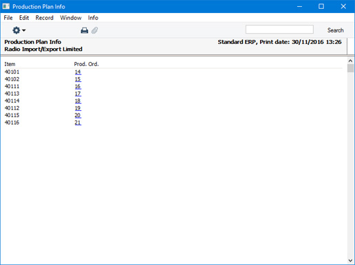This screenshot has height=265, width=355.
Task: Click the Item column header
Action: click(x=10, y=64)
